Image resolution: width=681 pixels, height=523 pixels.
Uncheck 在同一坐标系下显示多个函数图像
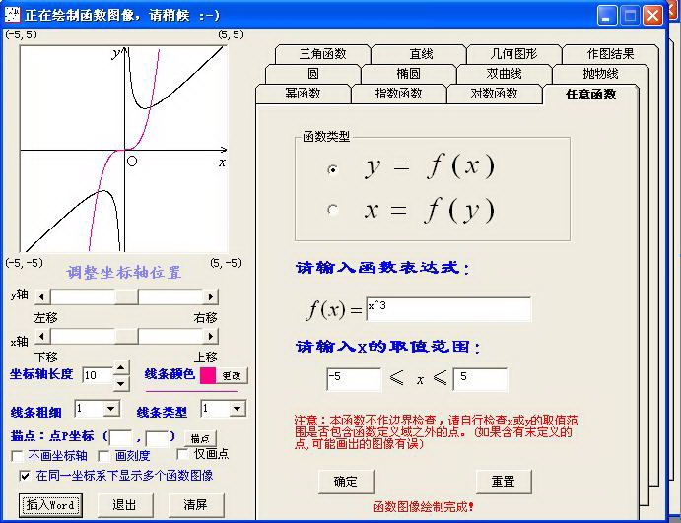click(26, 476)
